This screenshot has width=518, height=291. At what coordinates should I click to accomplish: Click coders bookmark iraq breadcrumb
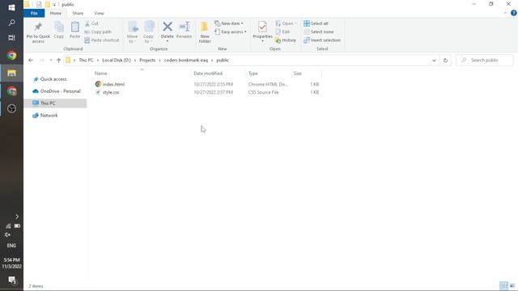(186, 60)
